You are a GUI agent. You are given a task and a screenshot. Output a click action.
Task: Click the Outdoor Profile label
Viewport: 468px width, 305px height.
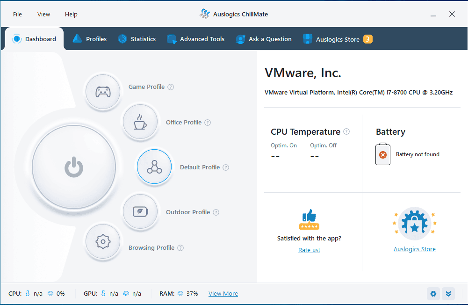coord(188,212)
